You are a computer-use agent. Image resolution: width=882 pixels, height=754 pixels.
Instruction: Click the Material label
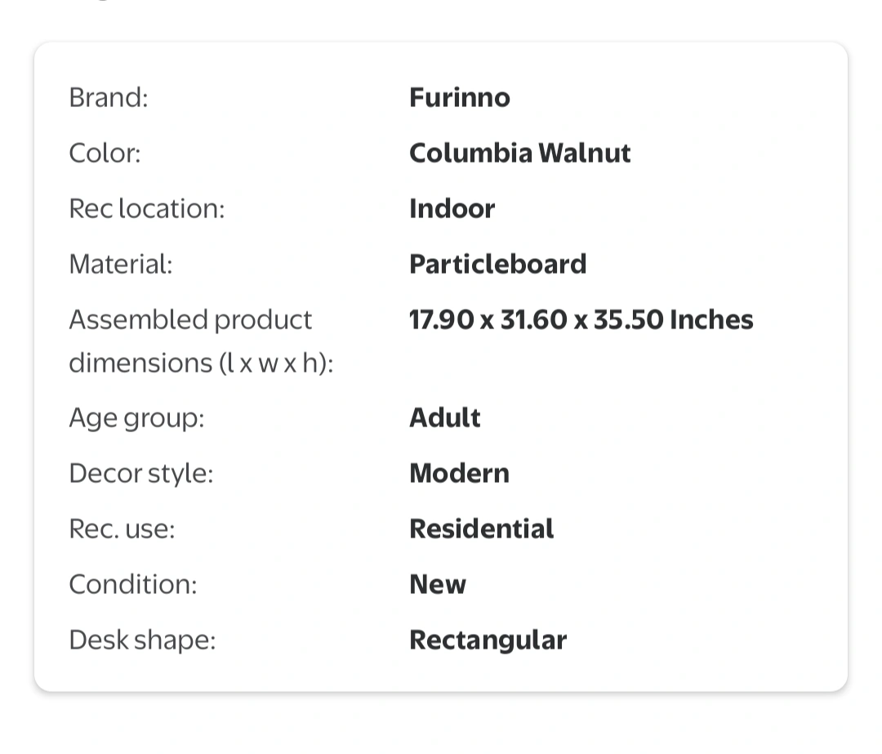[x=120, y=264]
